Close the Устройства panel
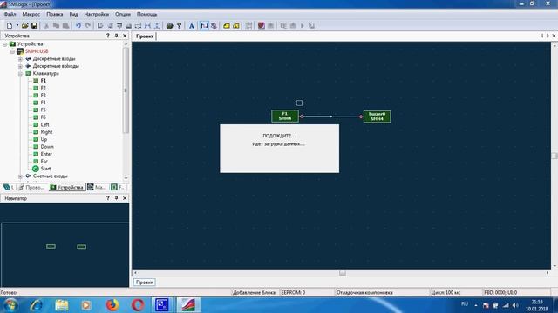This screenshot has width=558, height=313. point(125,36)
